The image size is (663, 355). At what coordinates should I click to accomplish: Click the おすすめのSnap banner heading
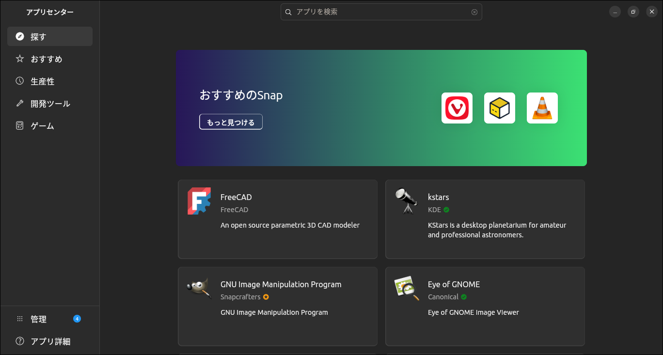point(241,95)
